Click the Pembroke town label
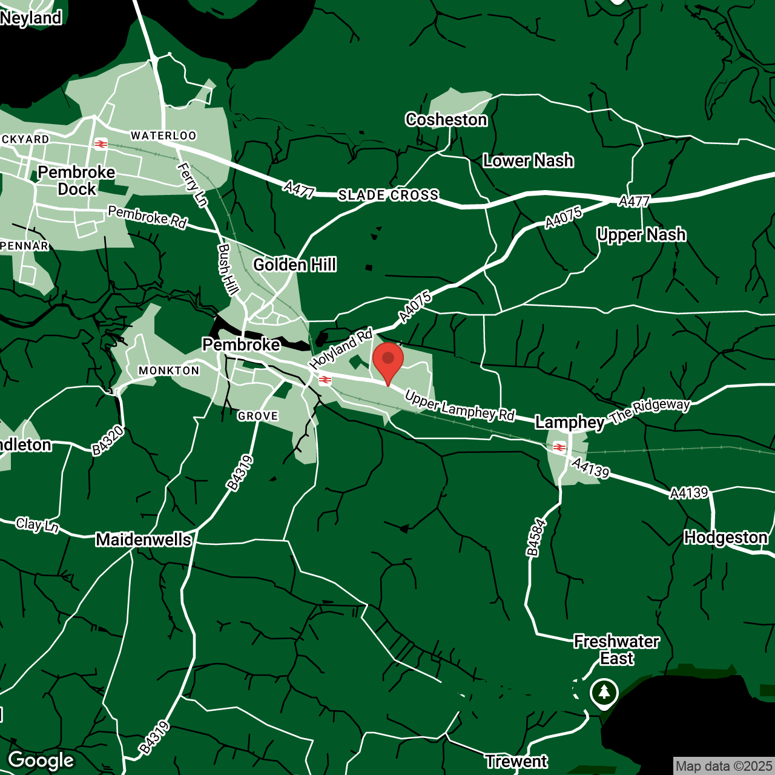775x775 pixels. tap(241, 345)
